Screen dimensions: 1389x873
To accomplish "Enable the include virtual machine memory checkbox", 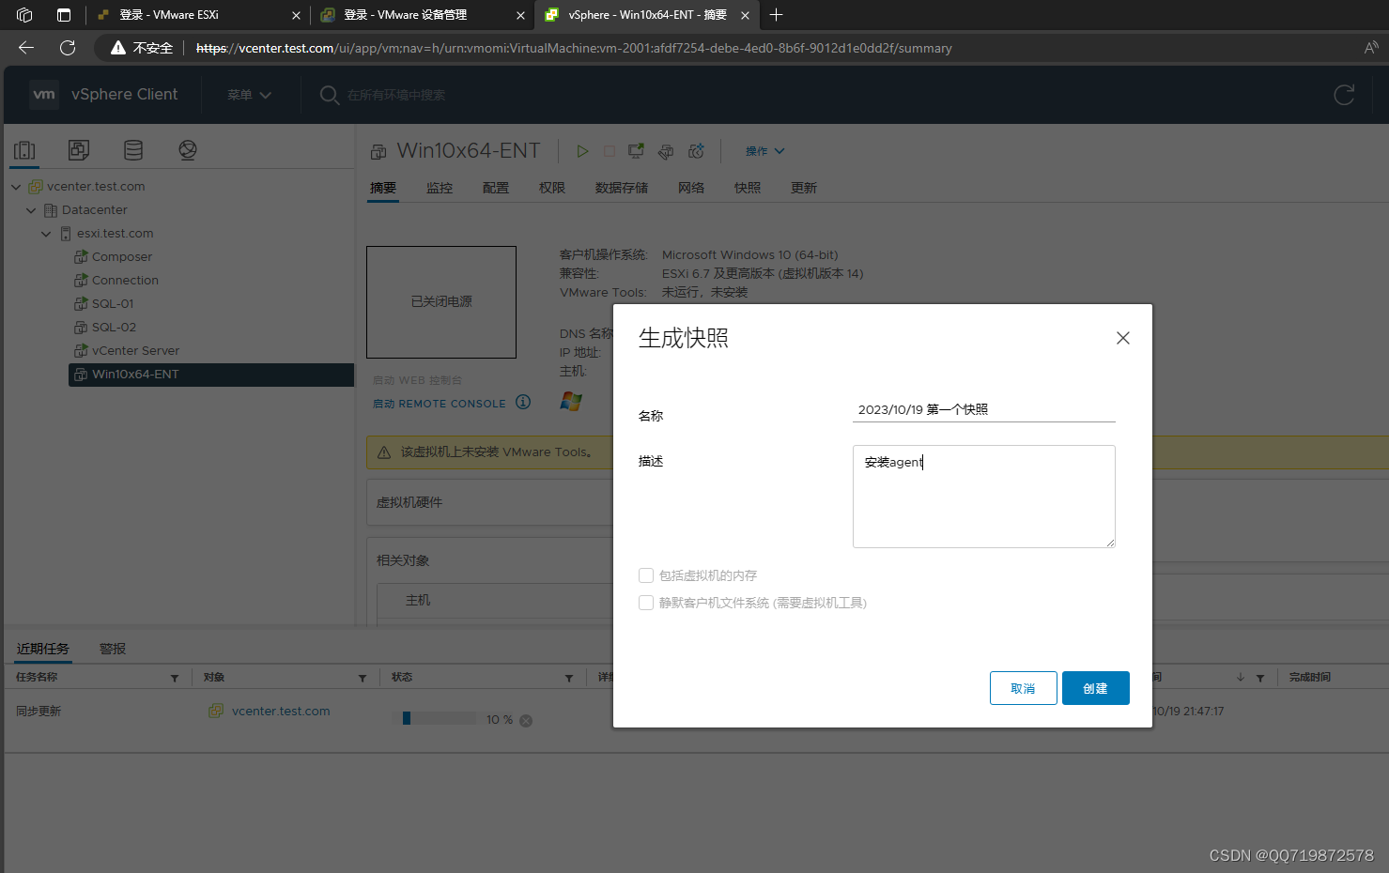I will pyautogui.click(x=646, y=575).
